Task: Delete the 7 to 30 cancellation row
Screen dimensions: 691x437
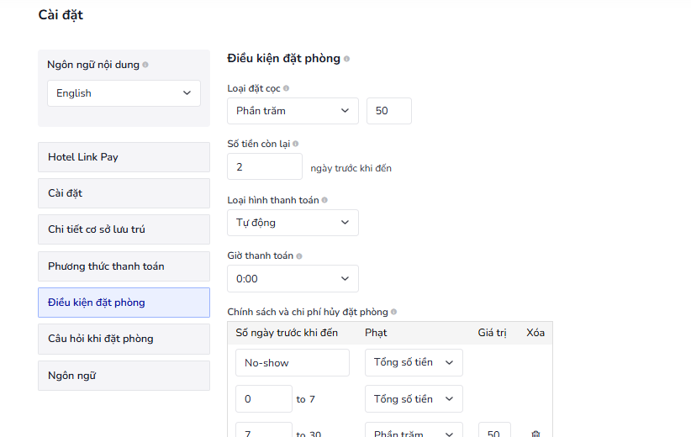Action: tap(535, 434)
